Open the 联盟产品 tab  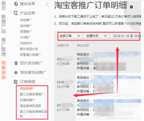(x=4, y=24)
